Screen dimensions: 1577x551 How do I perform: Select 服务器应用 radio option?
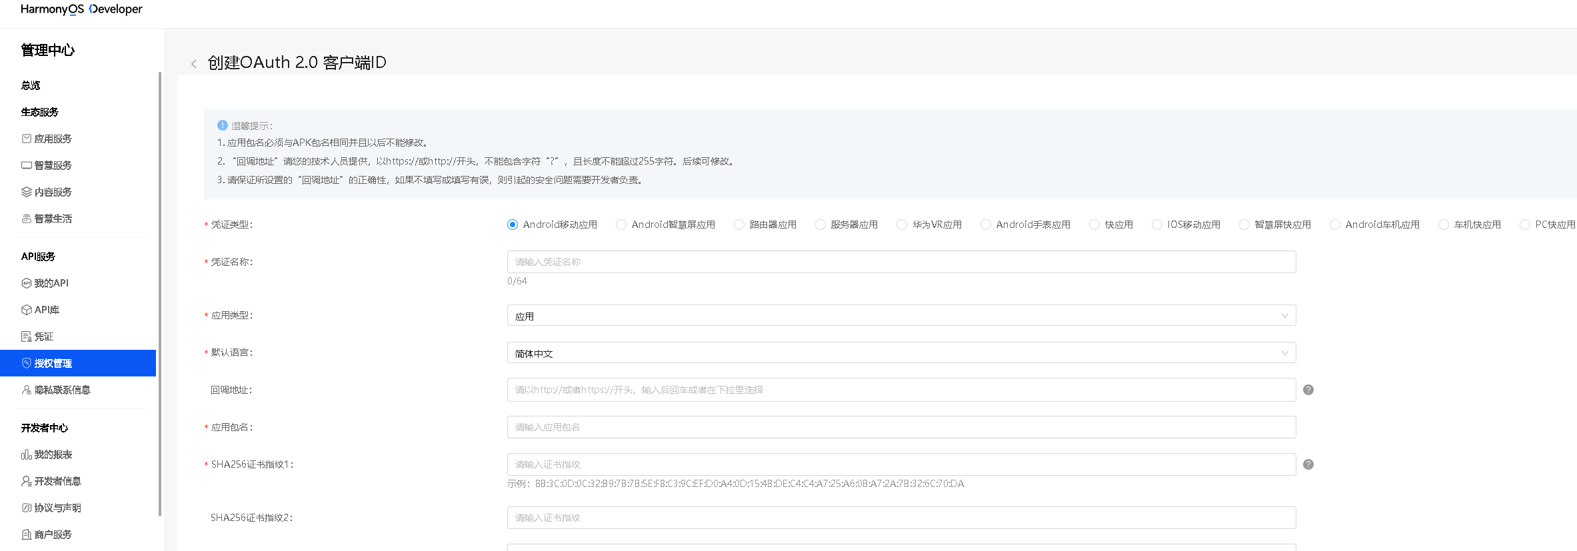tap(820, 225)
